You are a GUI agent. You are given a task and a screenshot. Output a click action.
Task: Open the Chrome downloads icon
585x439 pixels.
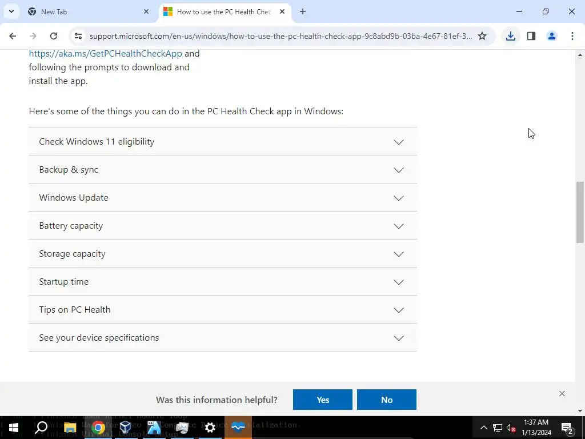coord(510,36)
